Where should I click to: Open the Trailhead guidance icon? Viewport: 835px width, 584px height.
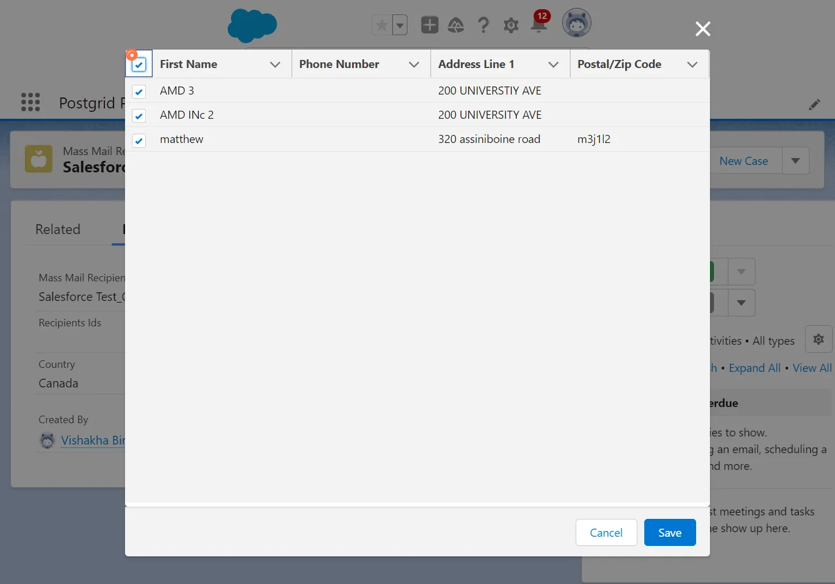[x=456, y=25]
